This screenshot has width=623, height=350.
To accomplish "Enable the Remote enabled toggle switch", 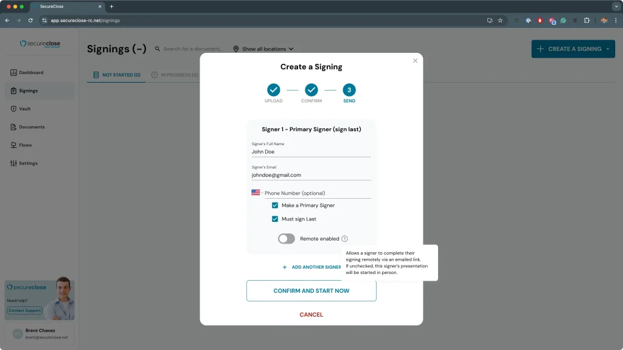I will (287, 239).
